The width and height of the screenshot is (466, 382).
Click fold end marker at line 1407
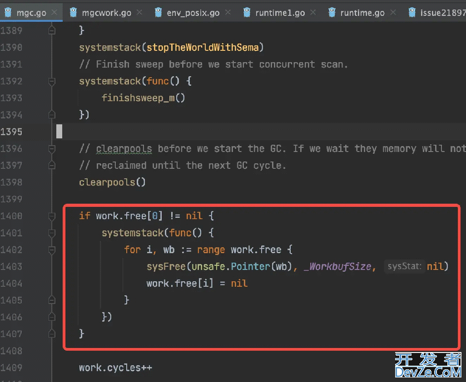pyautogui.click(x=52, y=334)
